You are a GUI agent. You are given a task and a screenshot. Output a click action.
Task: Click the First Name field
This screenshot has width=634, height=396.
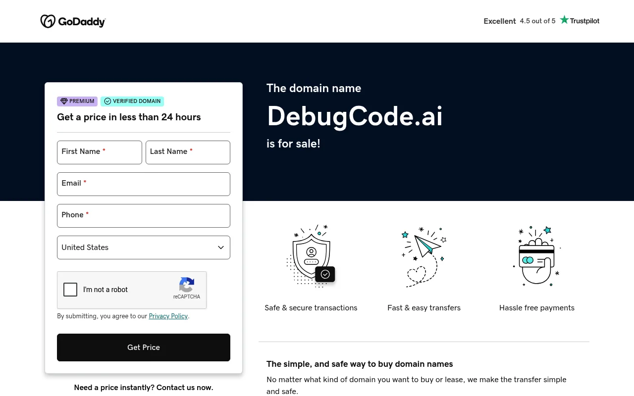tap(100, 152)
